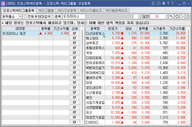Select 서암기계공업 stock row
The width and height of the screenshot is (192, 127).
135,102
